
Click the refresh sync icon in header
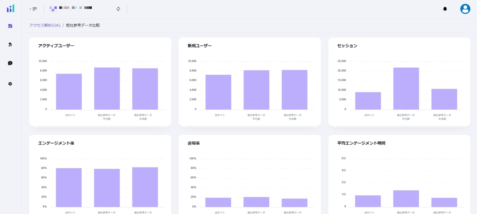coord(118,9)
